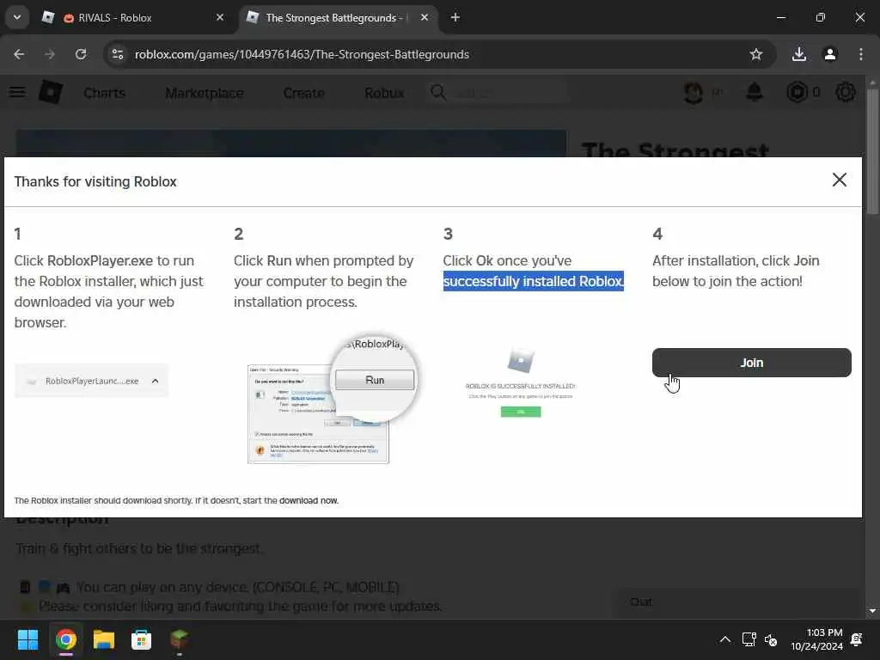The height and width of the screenshot is (660, 880).
Task: Bookmark this page with the star icon
Action: coord(756,54)
